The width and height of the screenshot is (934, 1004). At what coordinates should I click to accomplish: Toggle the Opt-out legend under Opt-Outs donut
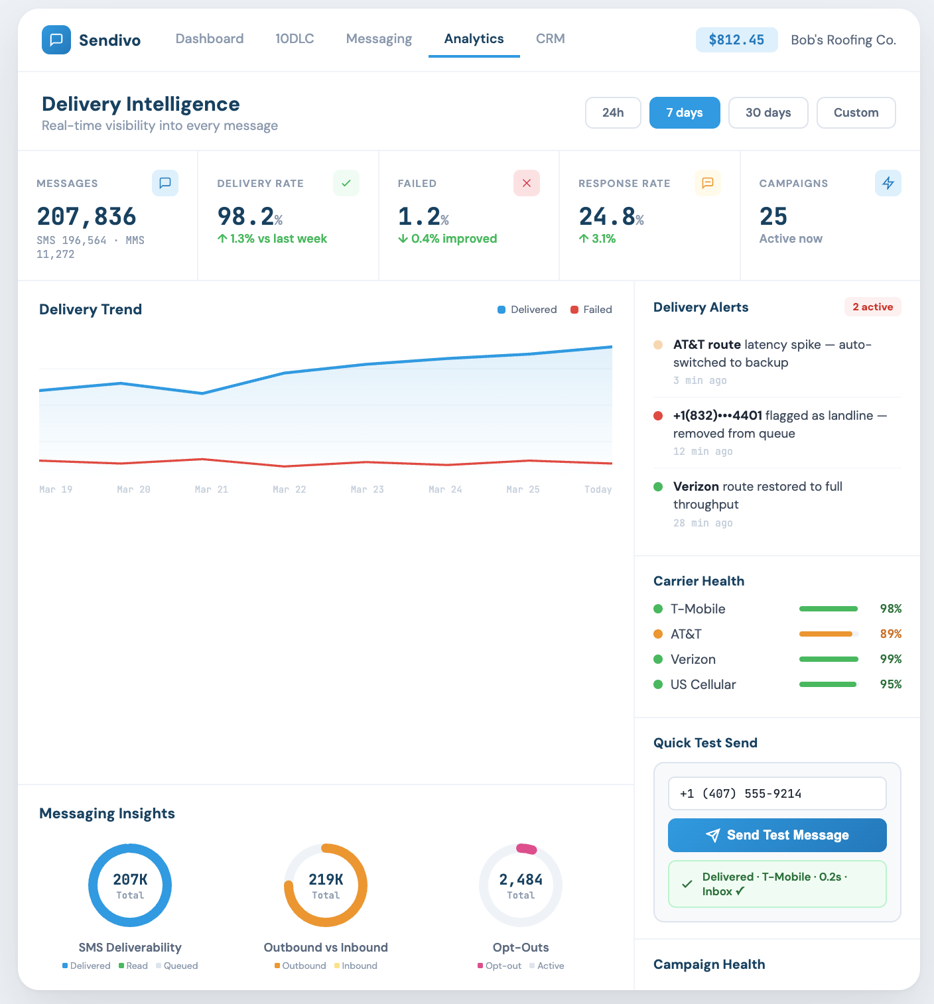tap(500, 966)
